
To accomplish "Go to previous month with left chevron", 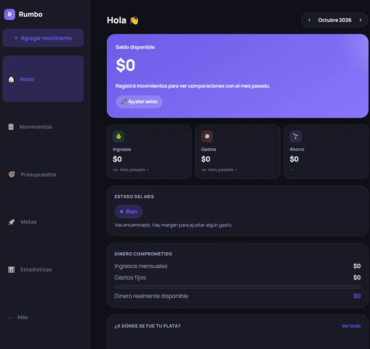I will [309, 20].
